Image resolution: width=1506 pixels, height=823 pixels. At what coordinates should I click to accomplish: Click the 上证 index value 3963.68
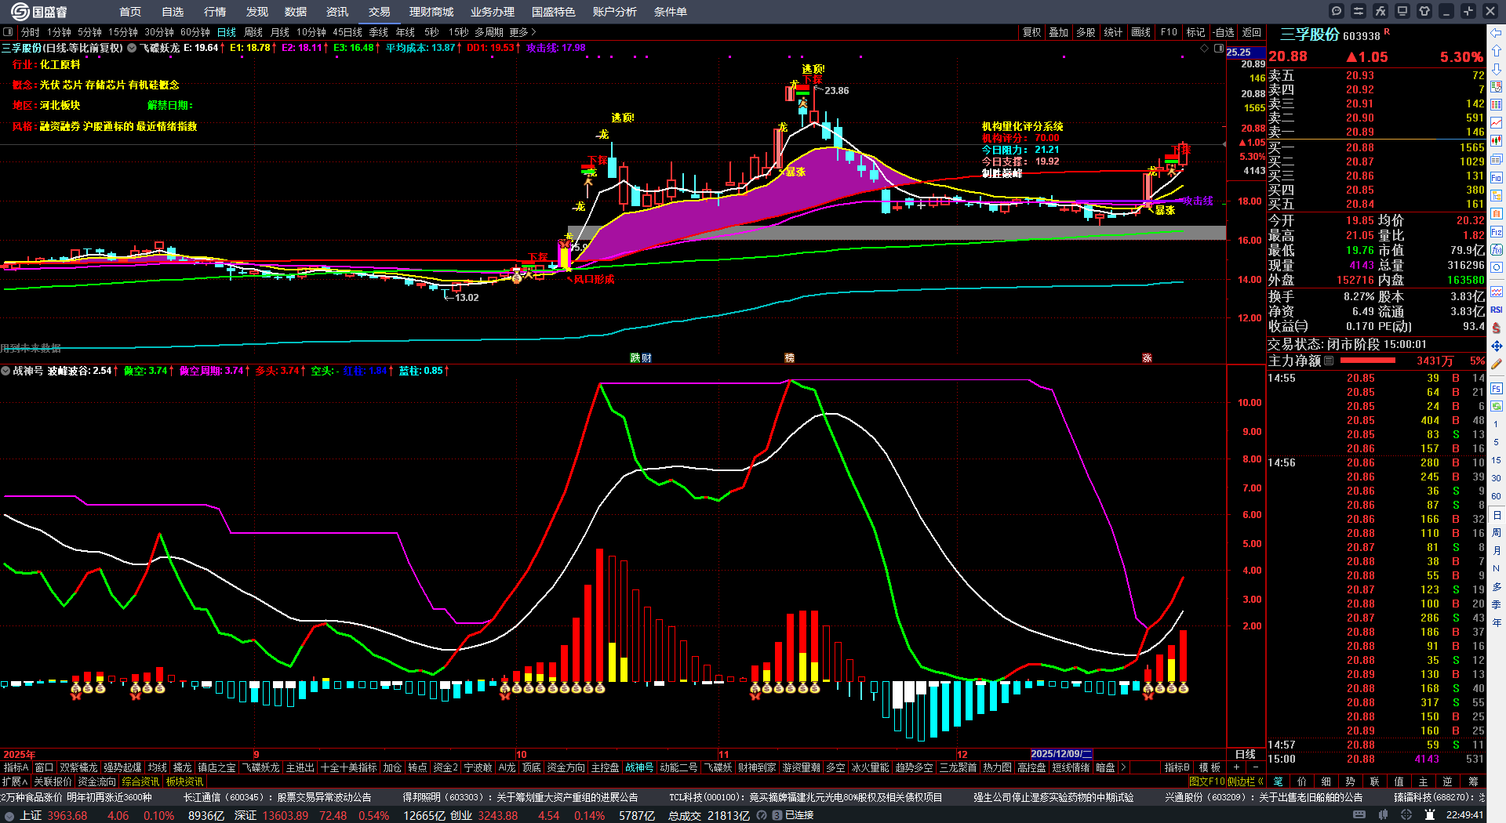coord(67,815)
